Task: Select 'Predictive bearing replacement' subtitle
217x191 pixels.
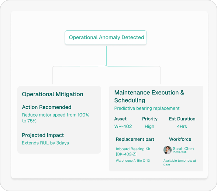Action: (x=147, y=108)
